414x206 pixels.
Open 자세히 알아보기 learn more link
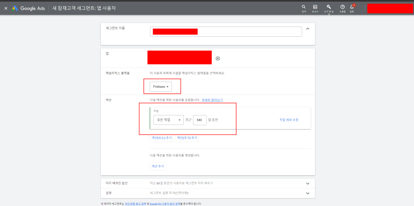point(212,100)
